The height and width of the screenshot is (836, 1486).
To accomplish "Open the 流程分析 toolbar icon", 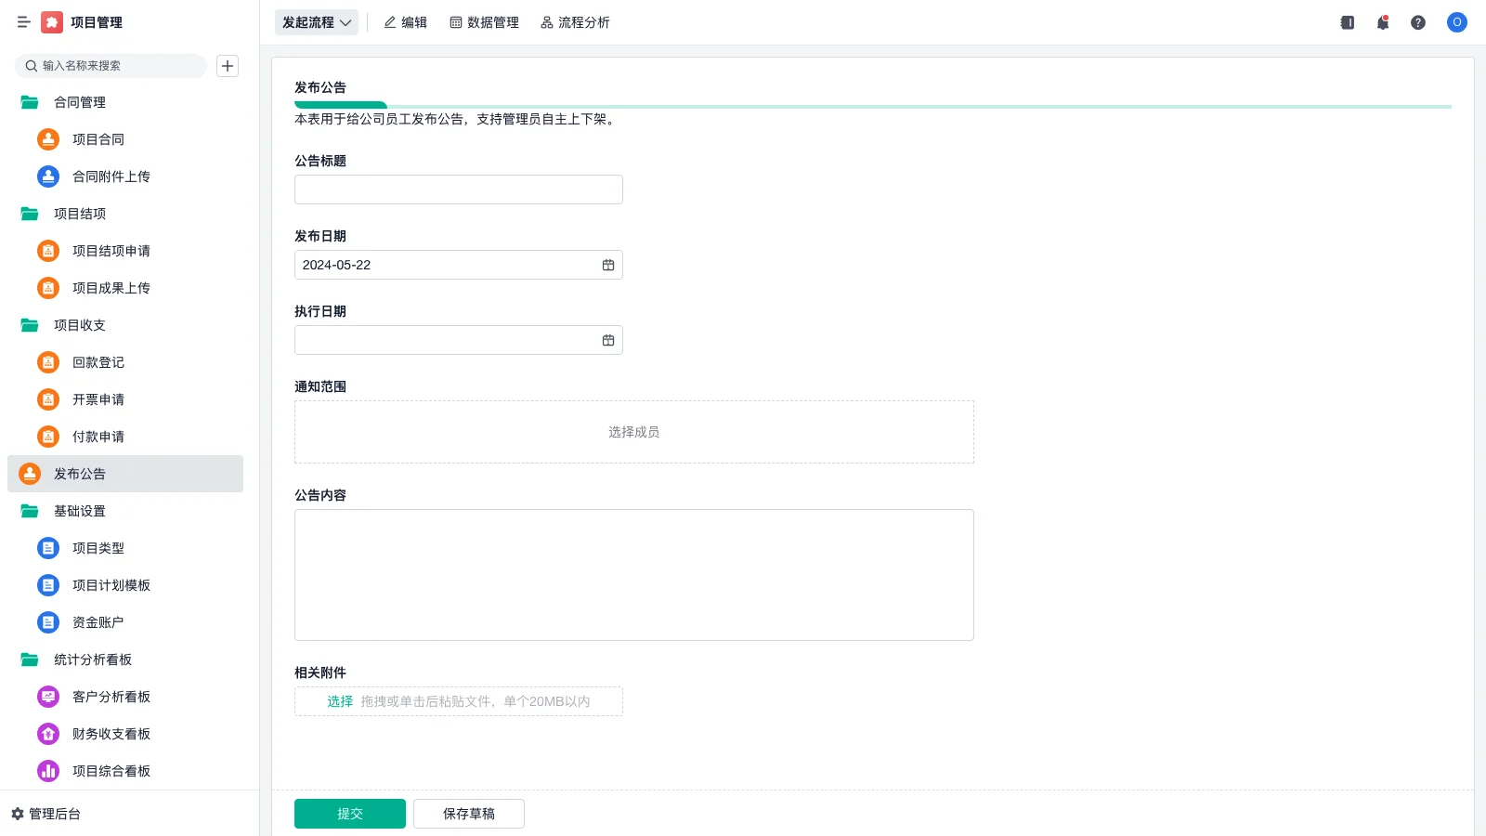I will (545, 22).
